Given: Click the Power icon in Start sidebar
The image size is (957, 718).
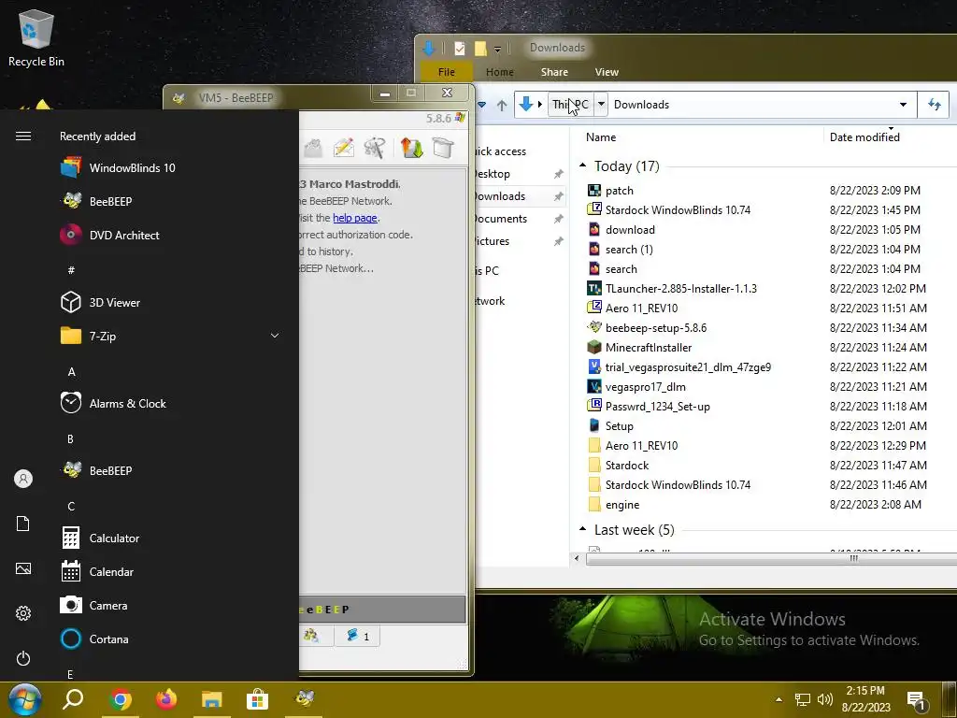Looking at the screenshot, I should [x=23, y=658].
